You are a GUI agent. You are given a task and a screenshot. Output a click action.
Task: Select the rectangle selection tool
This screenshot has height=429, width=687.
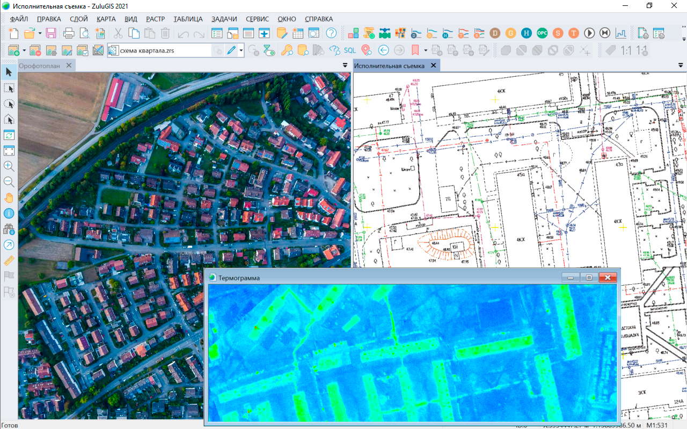pyautogui.click(x=9, y=87)
